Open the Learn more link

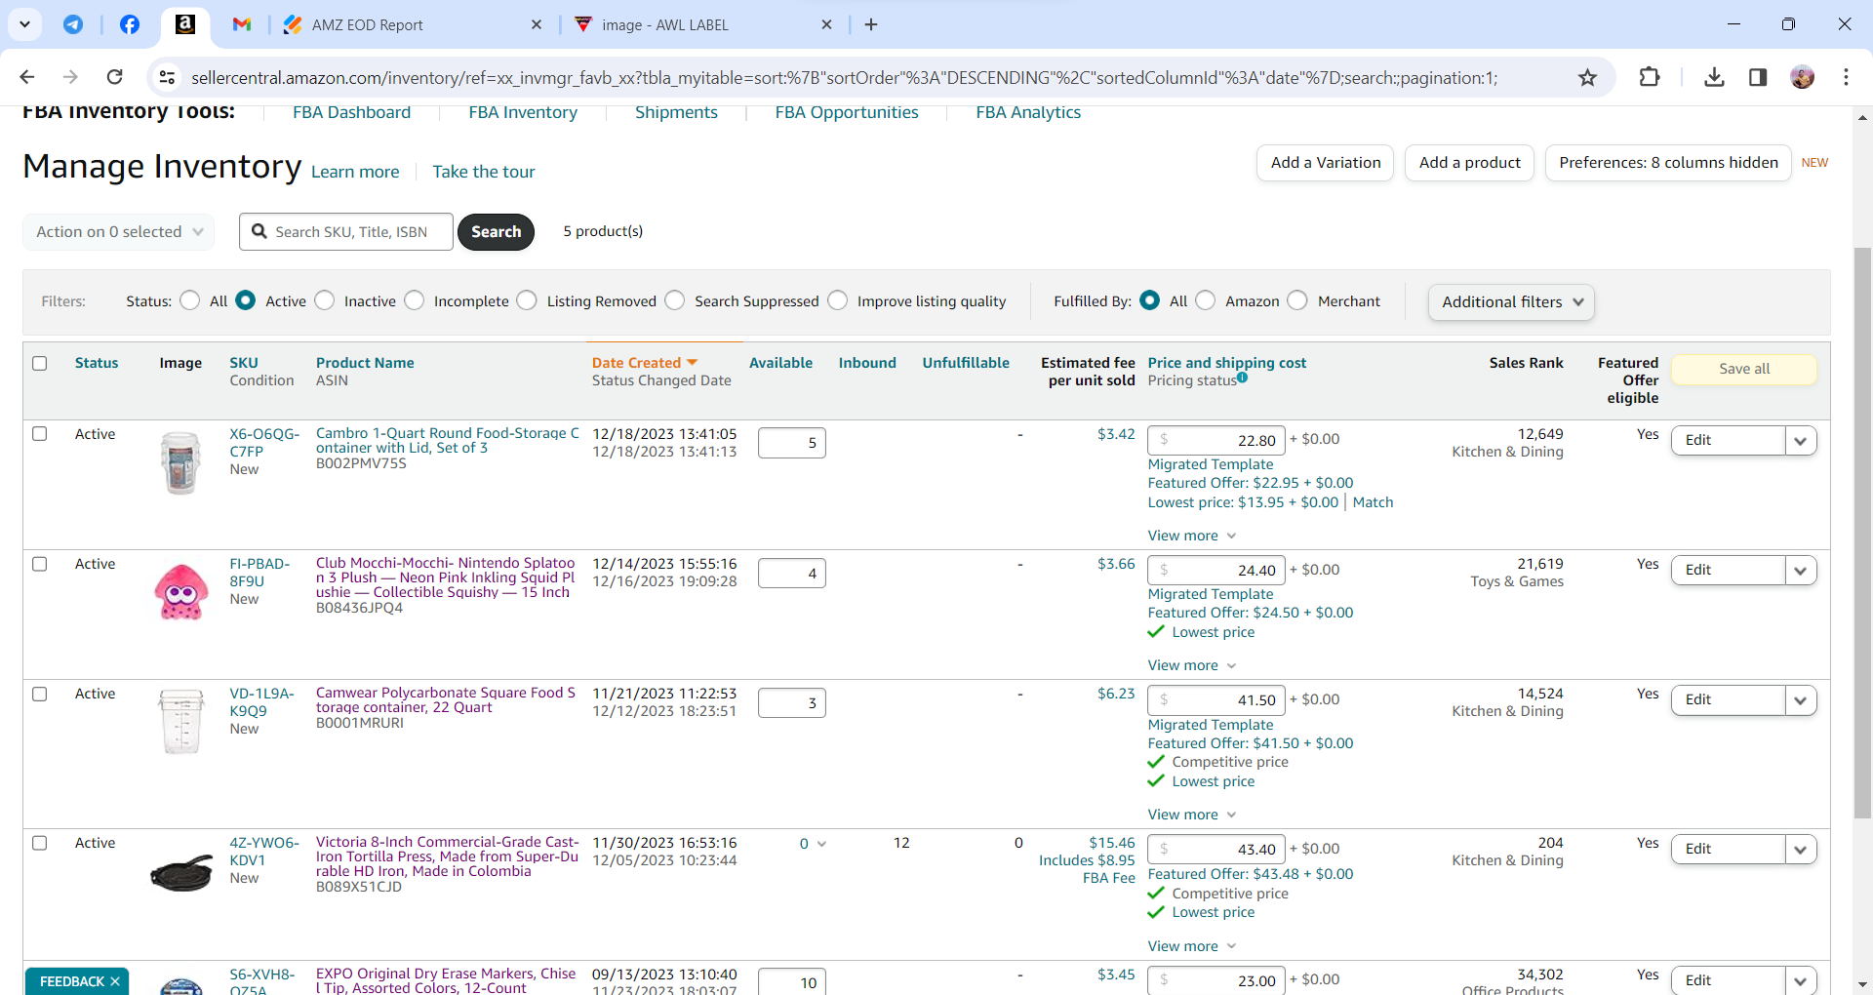(x=355, y=172)
